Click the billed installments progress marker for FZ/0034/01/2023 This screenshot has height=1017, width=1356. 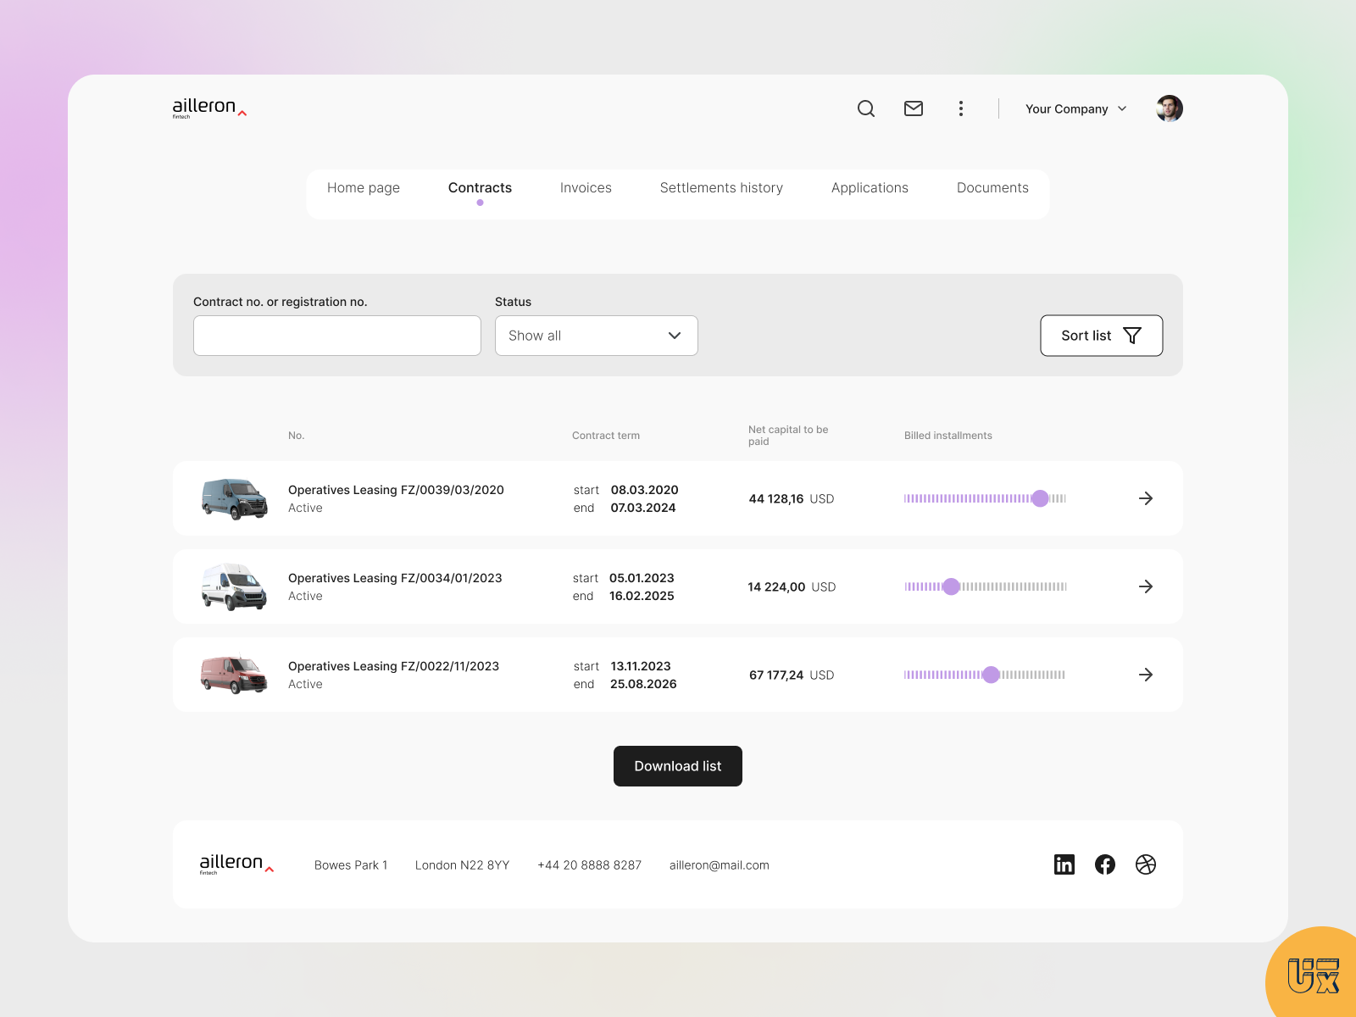click(x=952, y=586)
